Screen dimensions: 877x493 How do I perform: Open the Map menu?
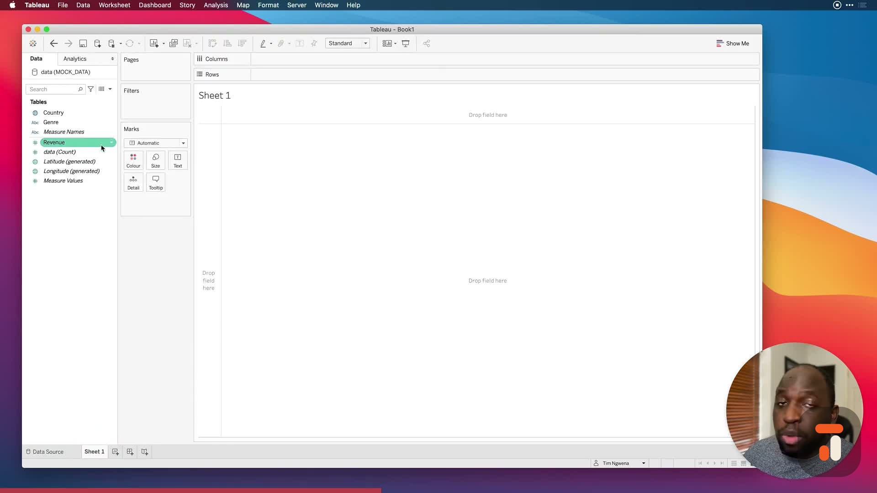pos(243,5)
